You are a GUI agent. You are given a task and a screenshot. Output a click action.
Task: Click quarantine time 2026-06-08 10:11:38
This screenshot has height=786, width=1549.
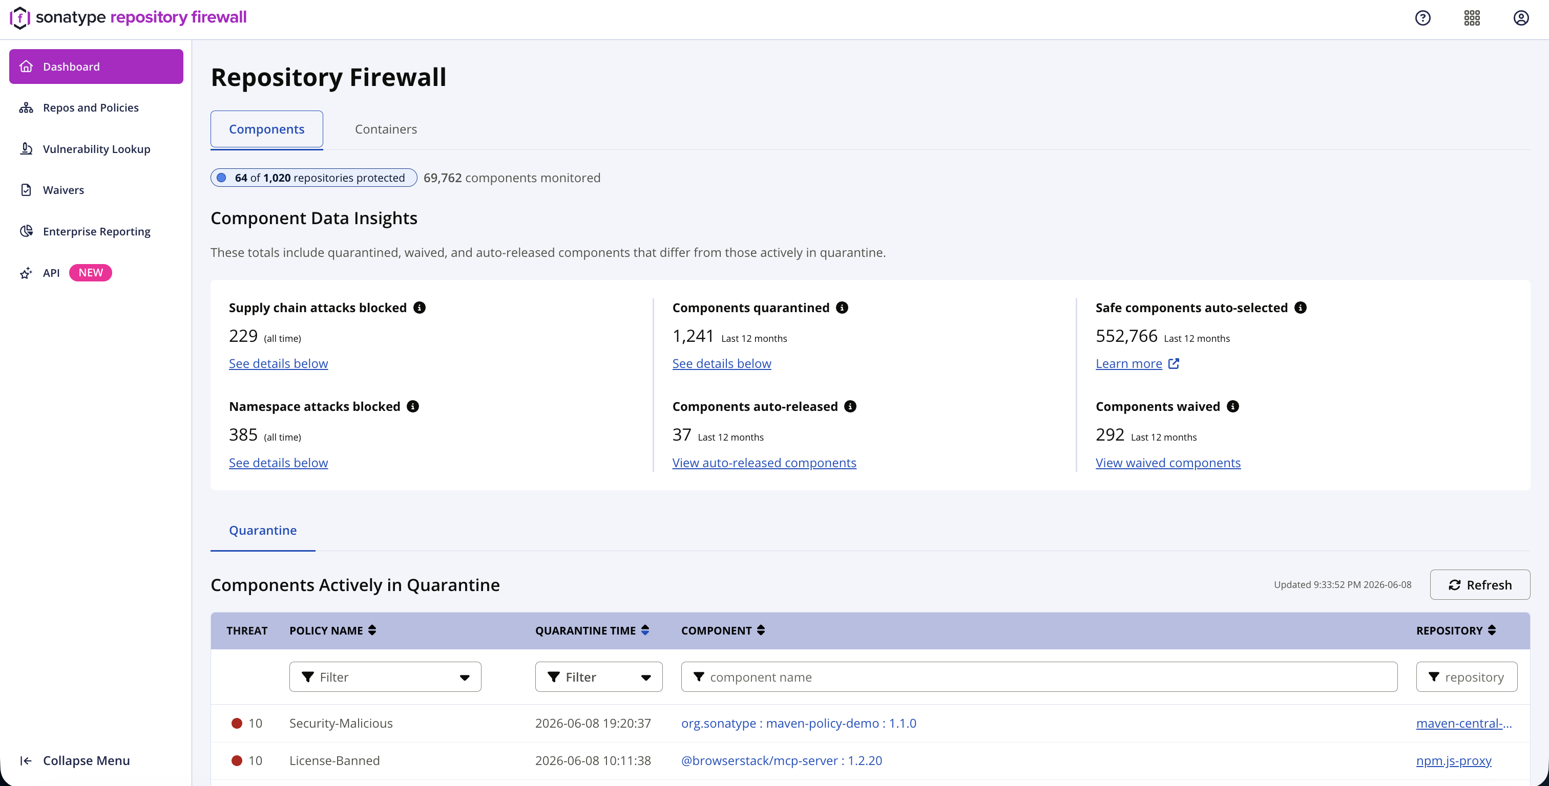(x=593, y=761)
